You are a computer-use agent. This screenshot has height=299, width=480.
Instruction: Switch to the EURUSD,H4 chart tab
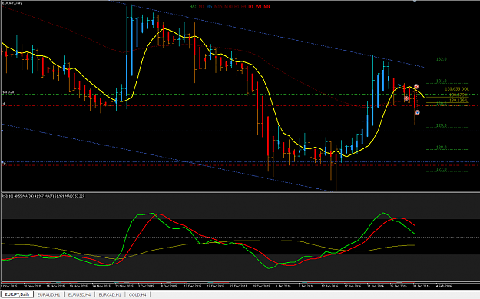click(79, 294)
